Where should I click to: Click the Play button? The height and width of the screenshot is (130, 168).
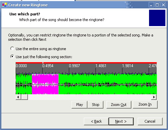(80, 105)
